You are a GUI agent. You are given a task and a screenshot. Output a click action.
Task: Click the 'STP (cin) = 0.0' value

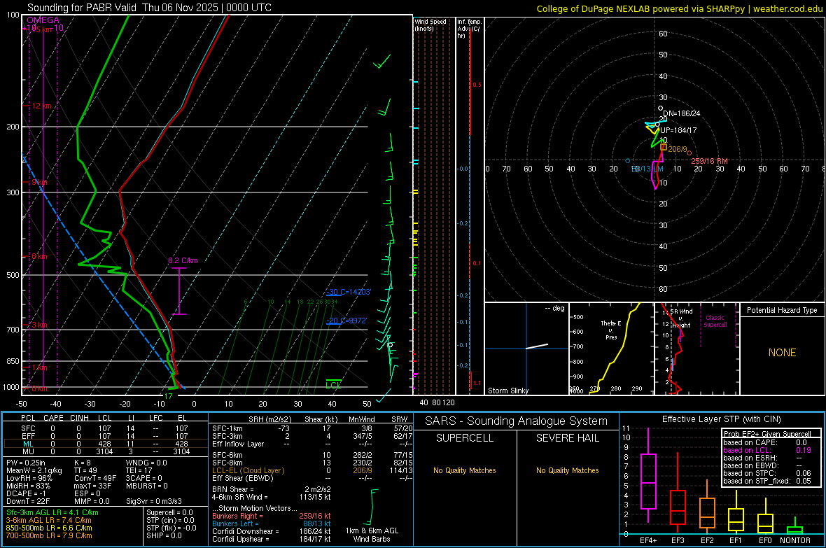(170, 520)
